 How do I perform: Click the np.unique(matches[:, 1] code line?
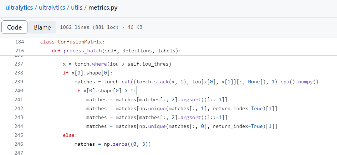pos(182,108)
